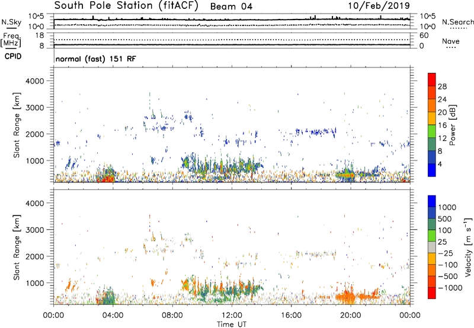Click the "-500" velocity colorbar label
This screenshot has height=328, width=474.
(448, 276)
